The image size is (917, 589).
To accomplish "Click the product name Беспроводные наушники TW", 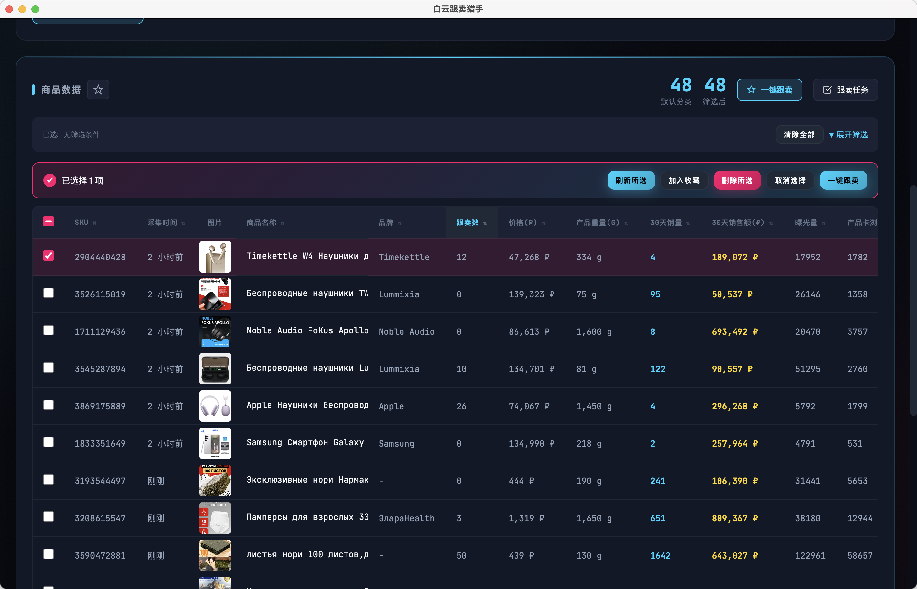I will pyautogui.click(x=307, y=293).
